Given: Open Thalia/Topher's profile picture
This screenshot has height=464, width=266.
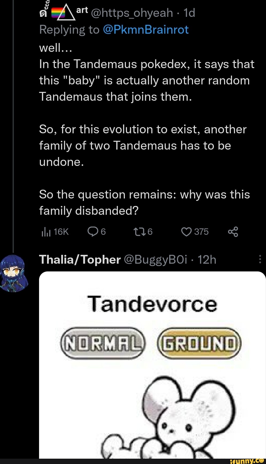Looking at the screenshot, I should [x=14, y=274].
